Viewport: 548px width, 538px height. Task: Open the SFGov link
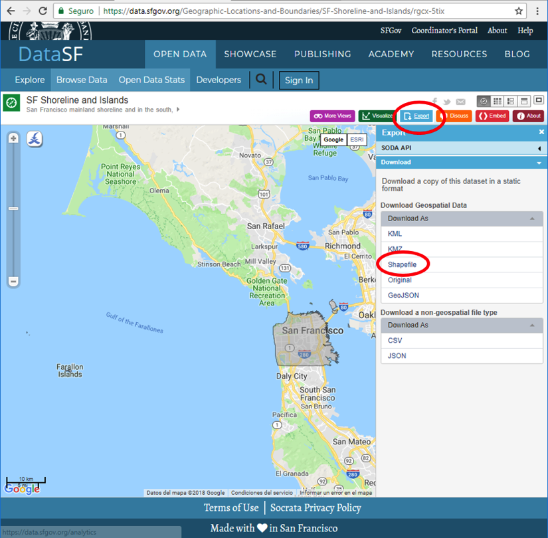[x=391, y=31]
